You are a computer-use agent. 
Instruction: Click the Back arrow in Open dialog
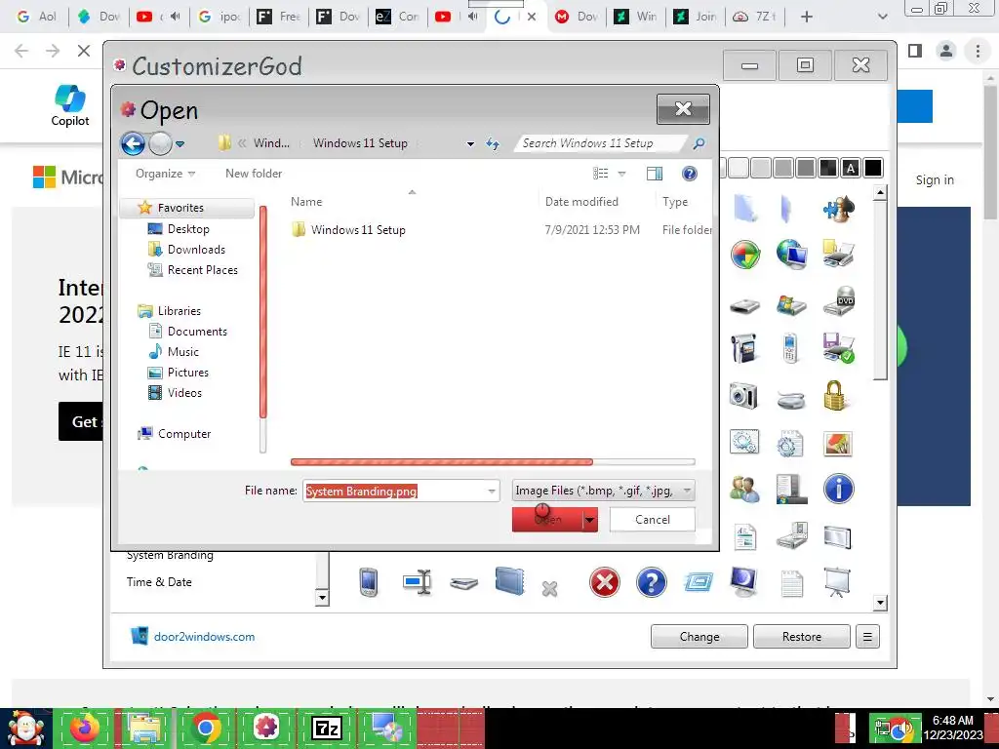tap(133, 143)
